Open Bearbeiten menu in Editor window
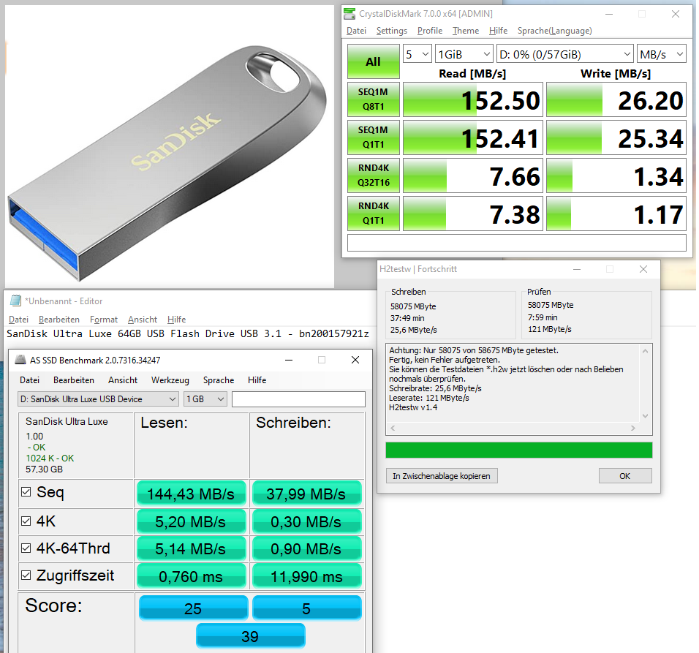Viewport: 699px width, 653px height. (58, 320)
